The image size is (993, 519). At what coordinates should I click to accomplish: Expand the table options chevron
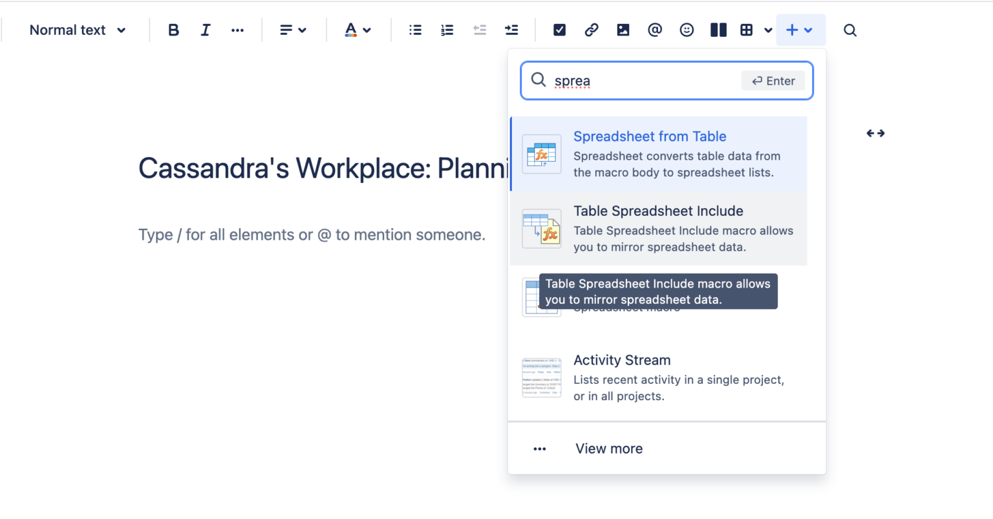coord(767,30)
